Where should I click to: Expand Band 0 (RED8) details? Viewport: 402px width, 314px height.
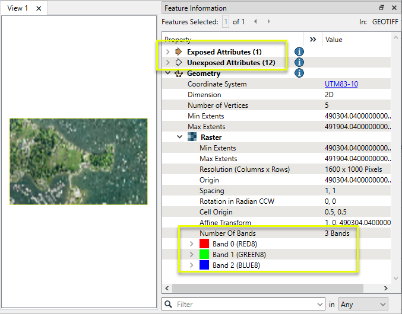coord(191,244)
